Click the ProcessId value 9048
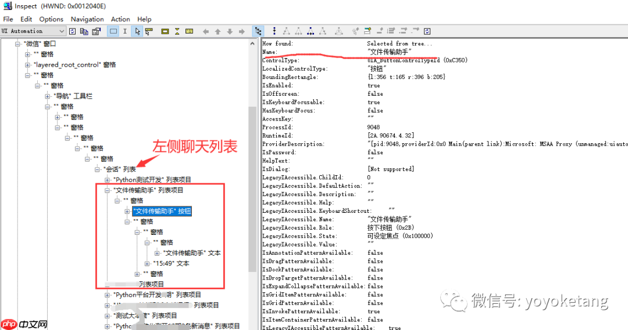Screen dimensions: 628x330 (x=373, y=128)
